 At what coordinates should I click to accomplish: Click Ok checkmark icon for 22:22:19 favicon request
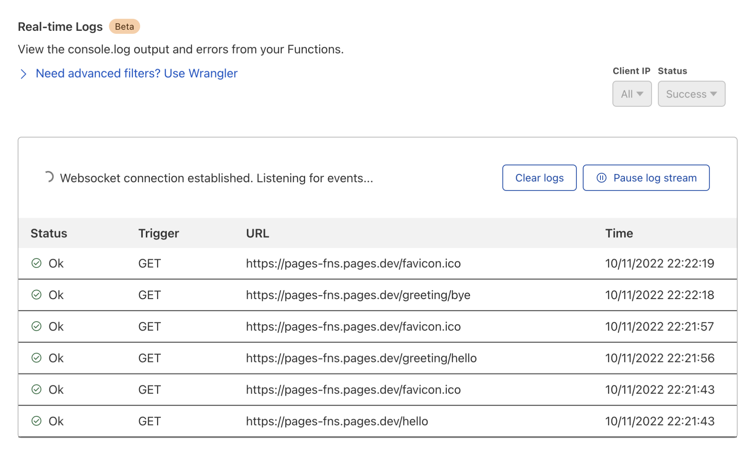[37, 263]
